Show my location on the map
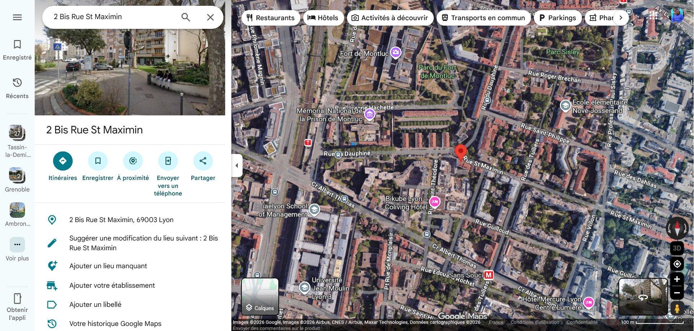The height and width of the screenshot is (331, 694). [677, 264]
